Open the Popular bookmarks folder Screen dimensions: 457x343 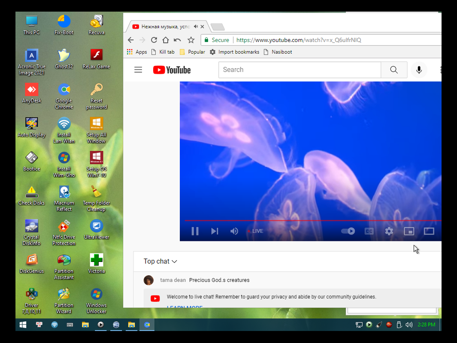[192, 52]
